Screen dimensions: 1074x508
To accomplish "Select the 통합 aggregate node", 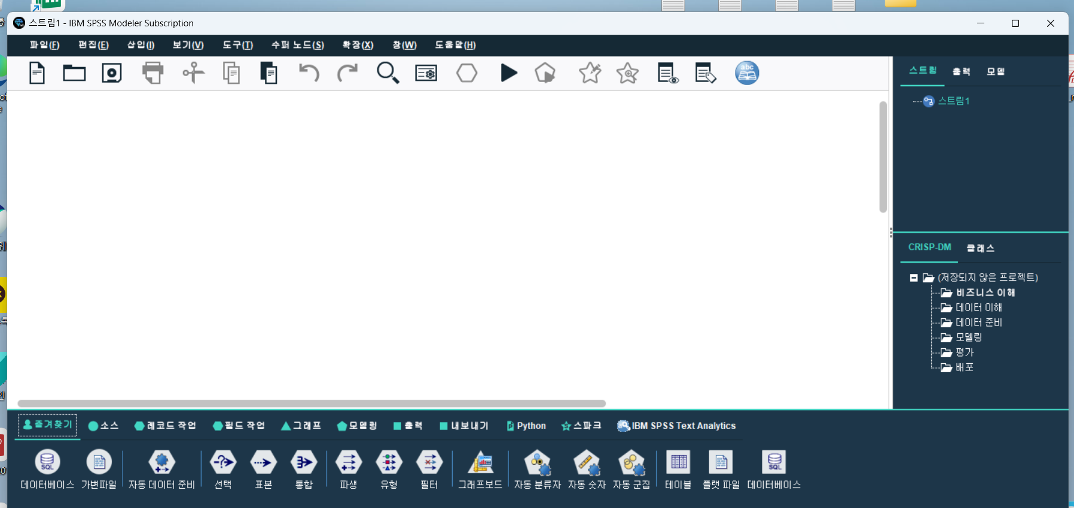I will pos(304,470).
